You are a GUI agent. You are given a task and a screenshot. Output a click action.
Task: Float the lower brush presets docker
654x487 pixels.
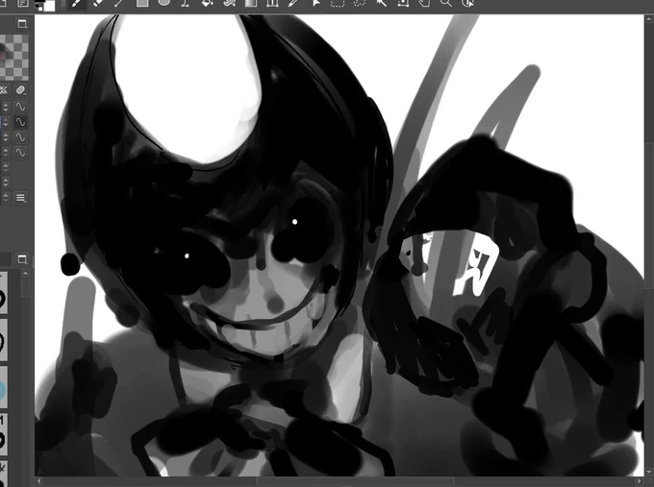(22, 259)
